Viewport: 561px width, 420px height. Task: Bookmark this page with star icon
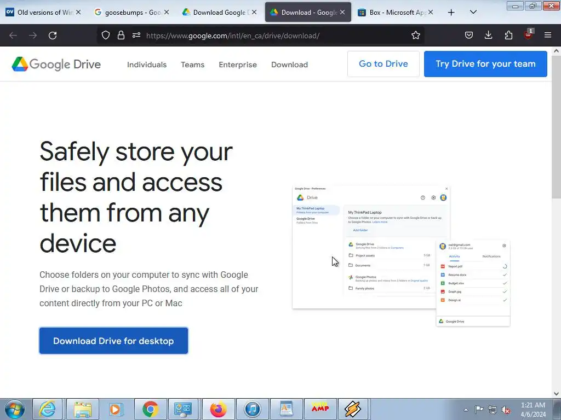(415, 35)
